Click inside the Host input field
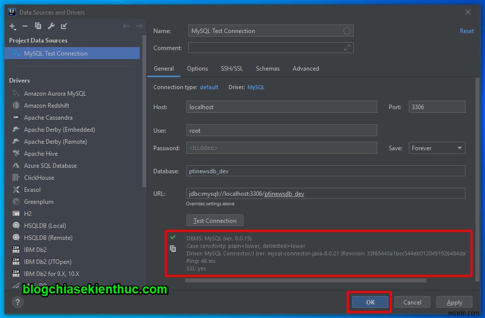Image resolution: width=485 pixels, height=318 pixels. (281, 107)
